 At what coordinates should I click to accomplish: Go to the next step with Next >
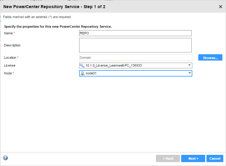193,158
